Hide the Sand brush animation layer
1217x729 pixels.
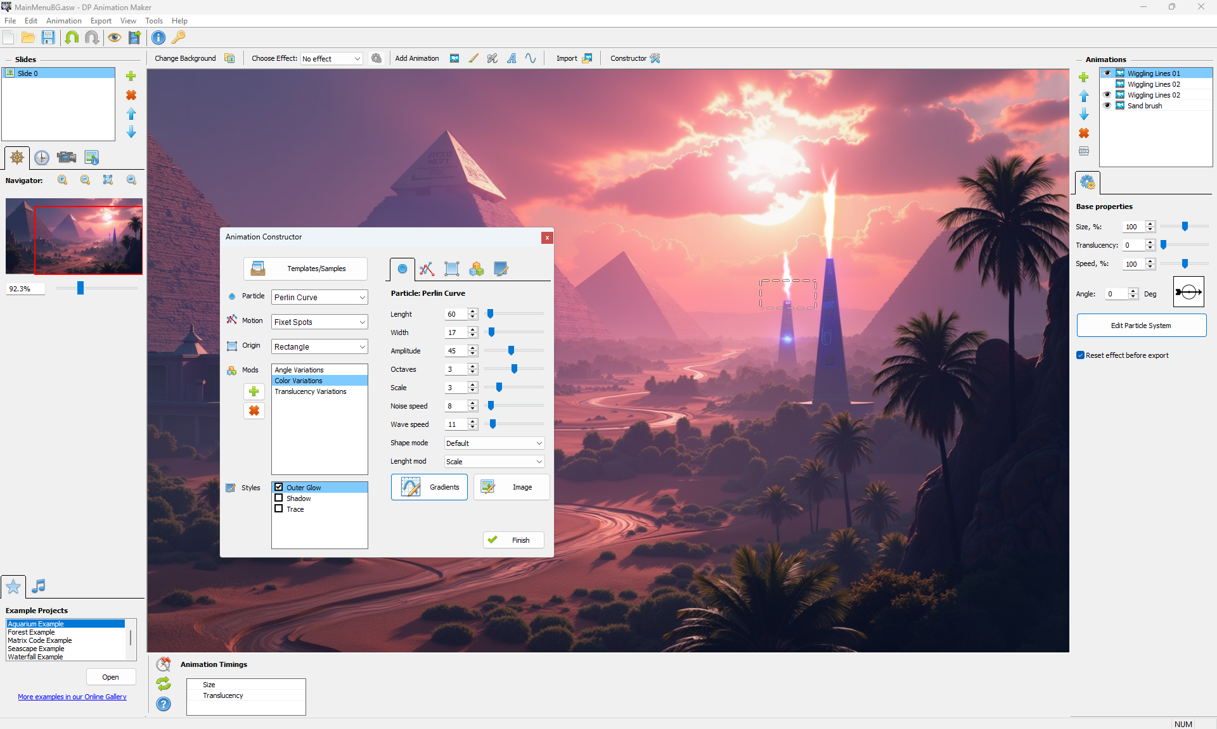tap(1107, 106)
